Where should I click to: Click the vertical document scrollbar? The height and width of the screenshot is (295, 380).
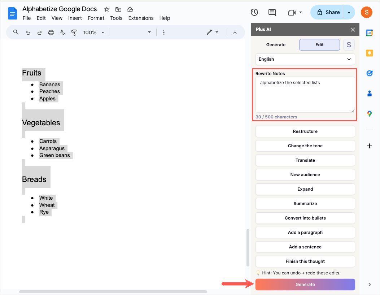pos(248,247)
